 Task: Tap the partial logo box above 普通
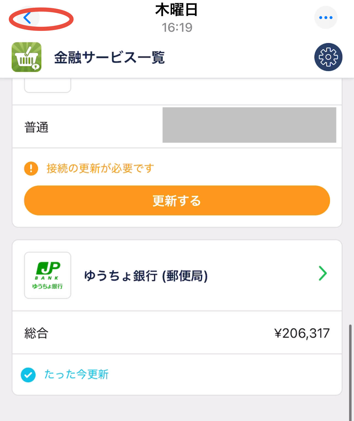48,86
